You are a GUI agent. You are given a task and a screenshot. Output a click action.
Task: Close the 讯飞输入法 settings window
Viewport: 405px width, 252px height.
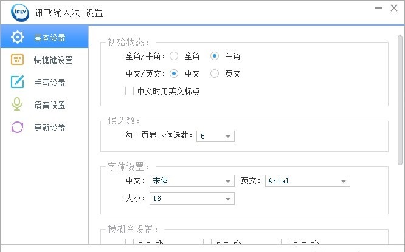coord(394,8)
